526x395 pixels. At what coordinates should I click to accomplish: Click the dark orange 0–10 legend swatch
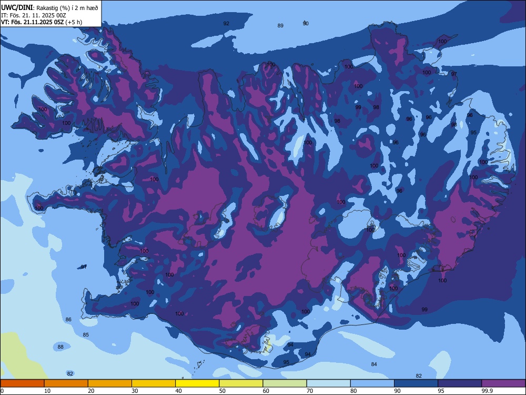pyautogui.click(x=22, y=383)
